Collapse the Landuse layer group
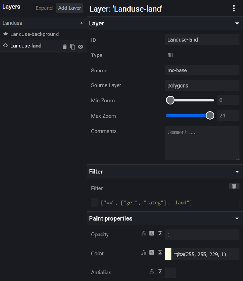The height and width of the screenshot is (281, 243). point(81,23)
